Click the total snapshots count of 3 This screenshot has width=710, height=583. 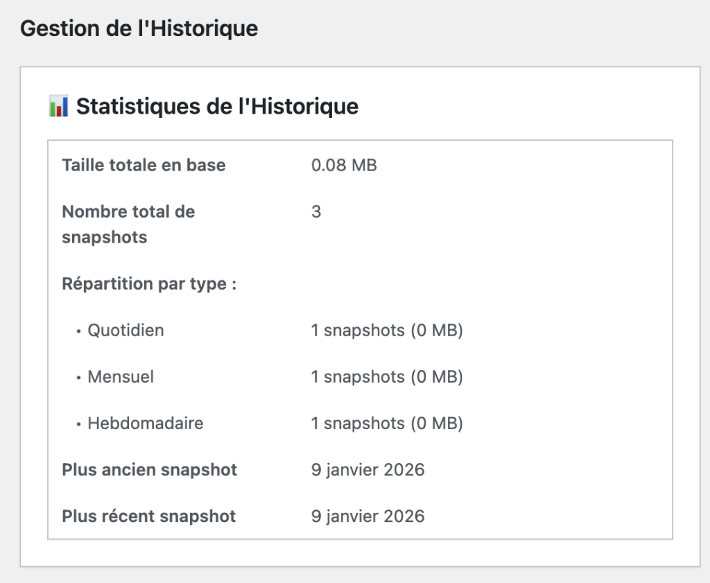[316, 211]
